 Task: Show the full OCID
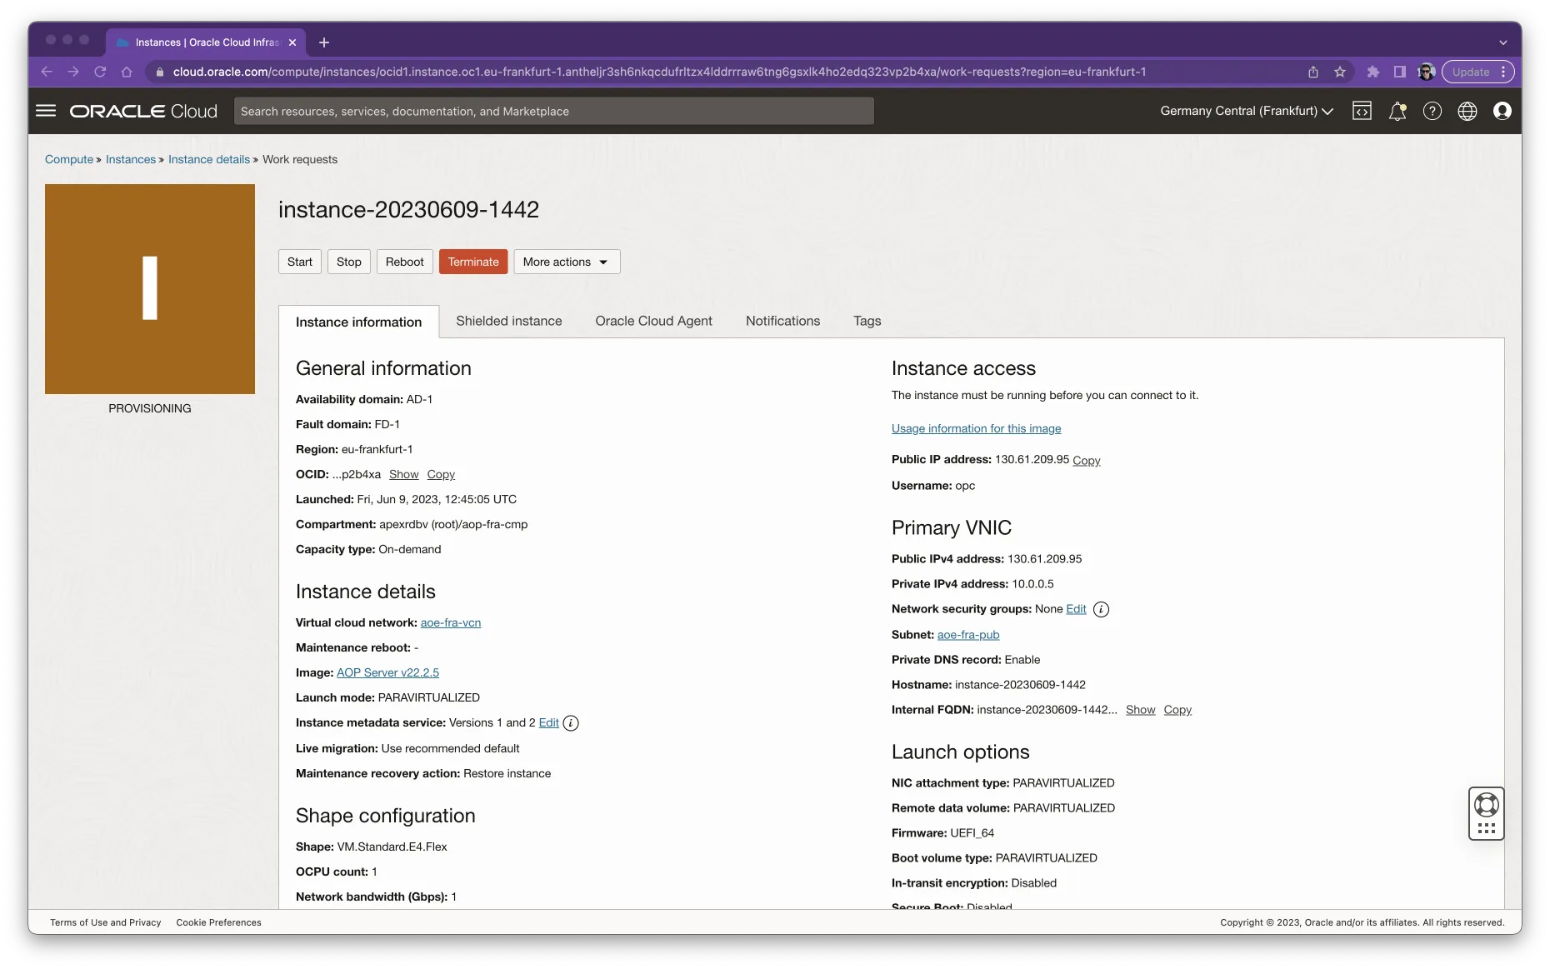(404, 474)
